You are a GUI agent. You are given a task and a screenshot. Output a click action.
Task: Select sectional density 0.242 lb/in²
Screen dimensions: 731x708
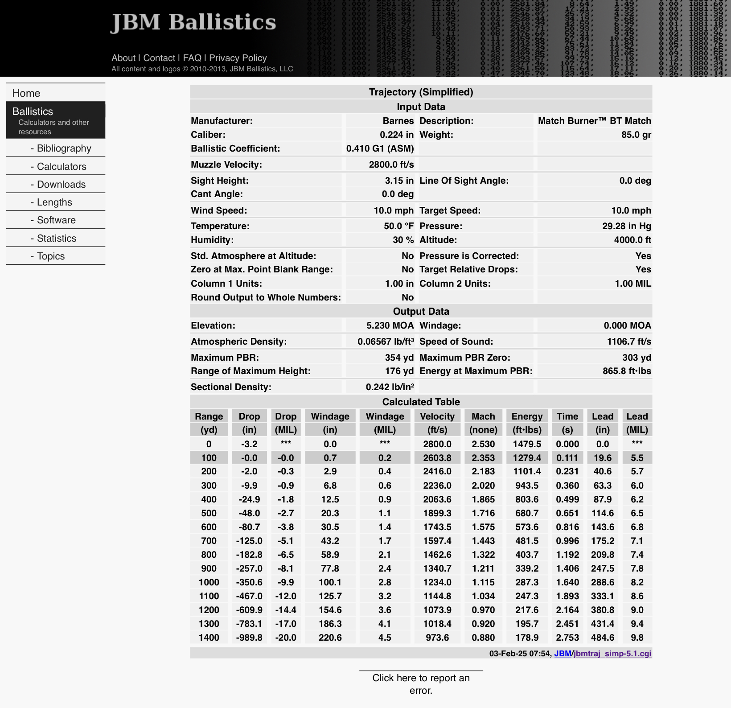tap(390, 387)
